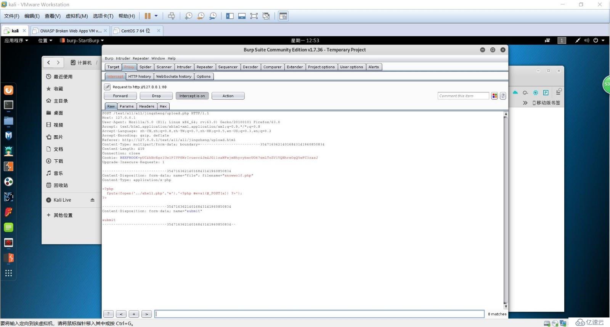Image resolution: width=610 pixels, height=327 pixels.
Task: Take a VM snapshot via clock icon
Action: [x=188, y=16]
